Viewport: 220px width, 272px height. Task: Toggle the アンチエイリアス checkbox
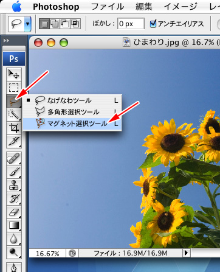[153, 24]
